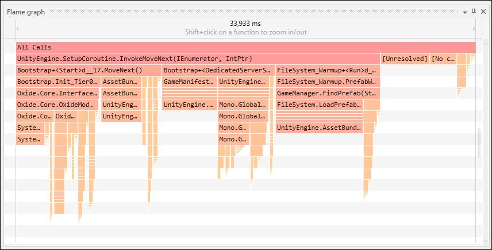Select FileSystem_Warmup.PrefabW… block
The image size is (492, 250).
point(327,82)
